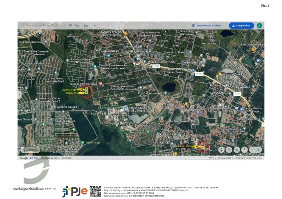Select the UPA 24h - Eusébio pin
This screenshot has height=199, width=282.
click(192, 121)
